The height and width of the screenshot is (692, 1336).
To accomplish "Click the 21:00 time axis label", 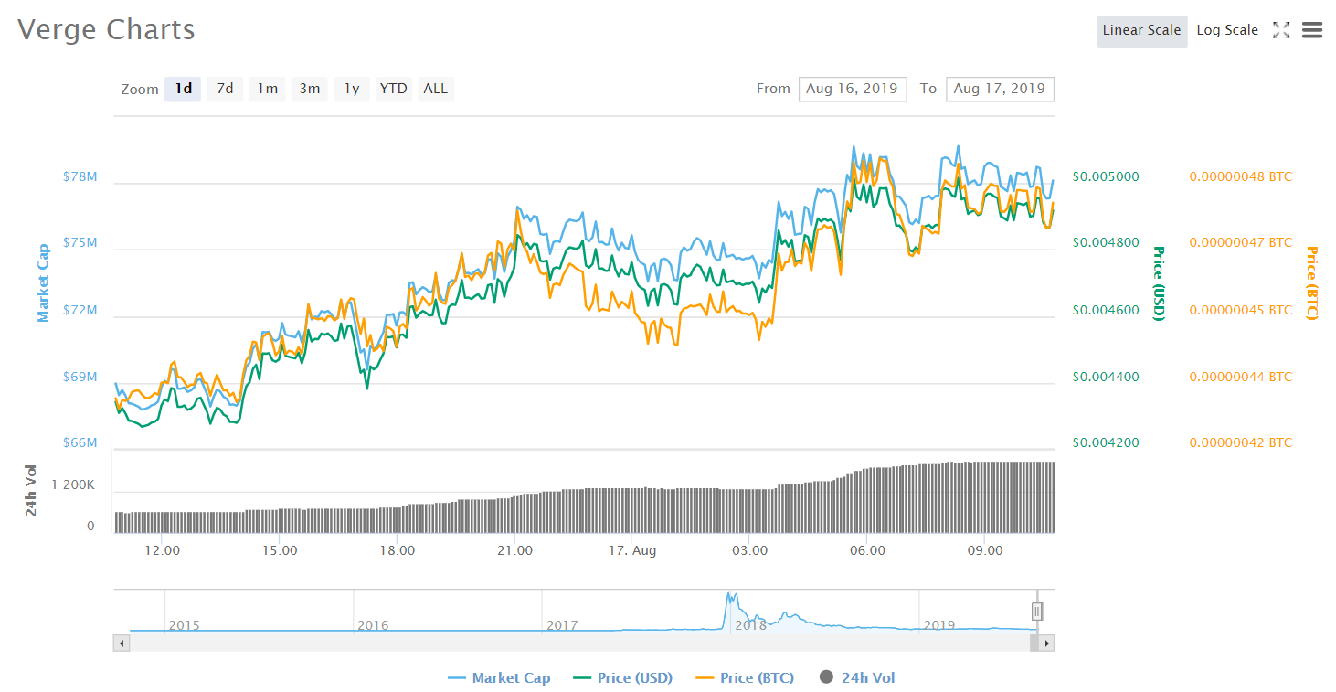I will 514,550.
